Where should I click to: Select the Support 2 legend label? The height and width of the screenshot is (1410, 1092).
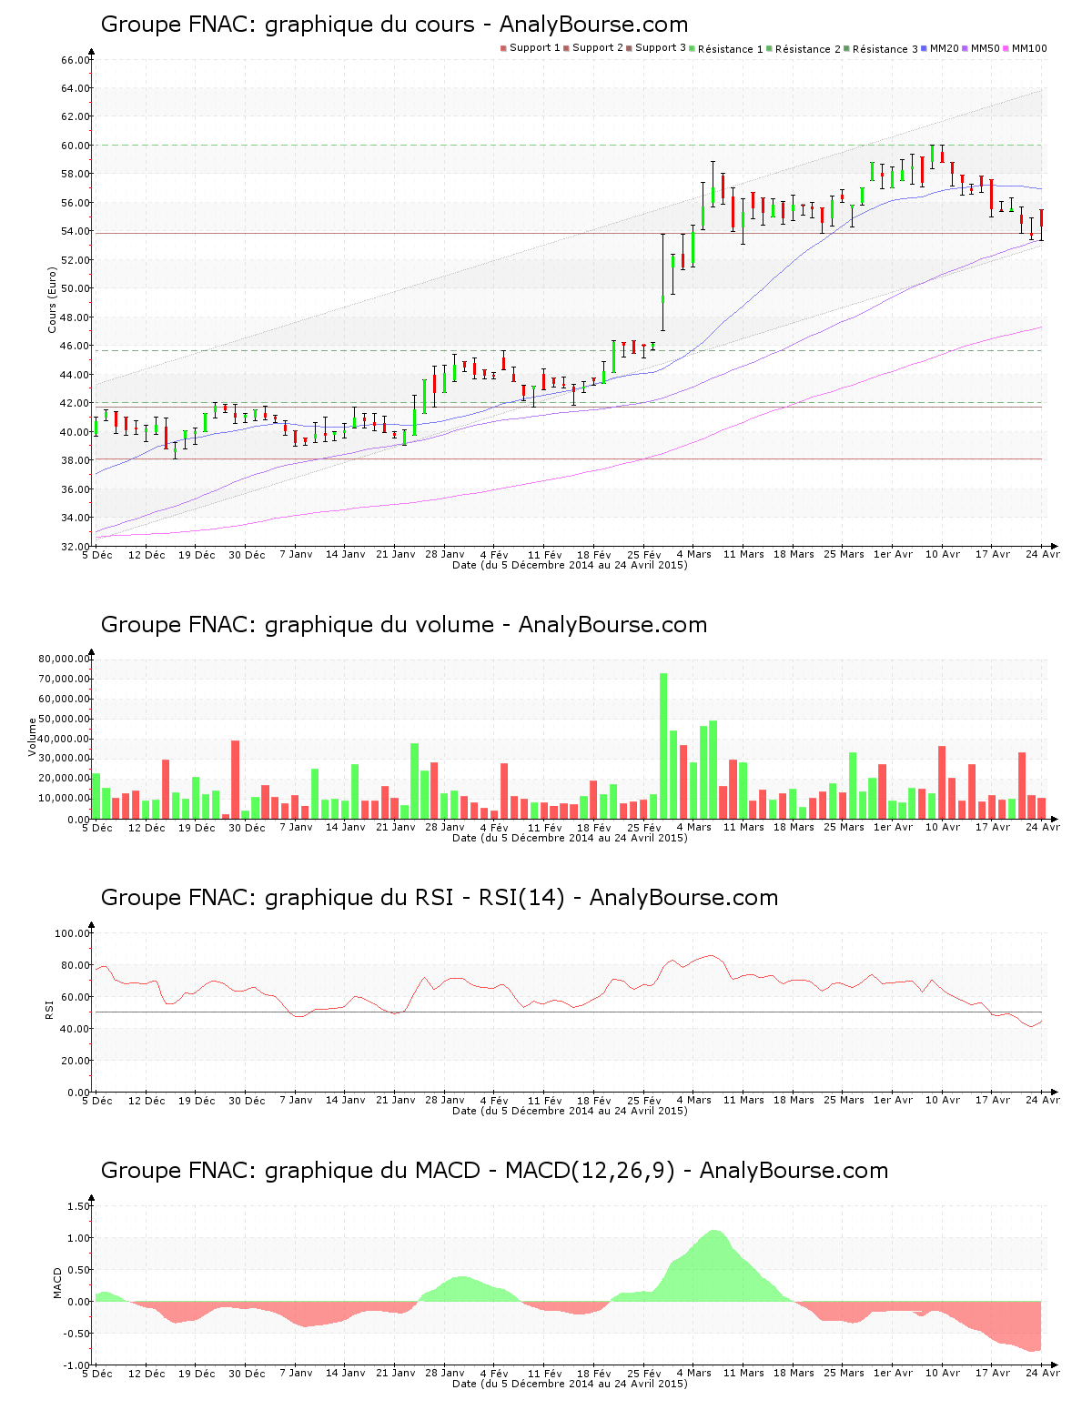pos(598,48)
